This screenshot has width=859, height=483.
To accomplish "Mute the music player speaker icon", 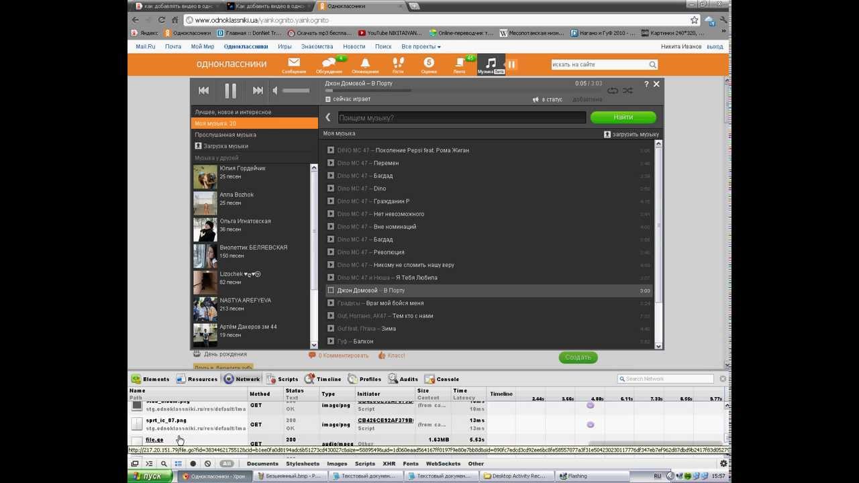I will point(275,90).
